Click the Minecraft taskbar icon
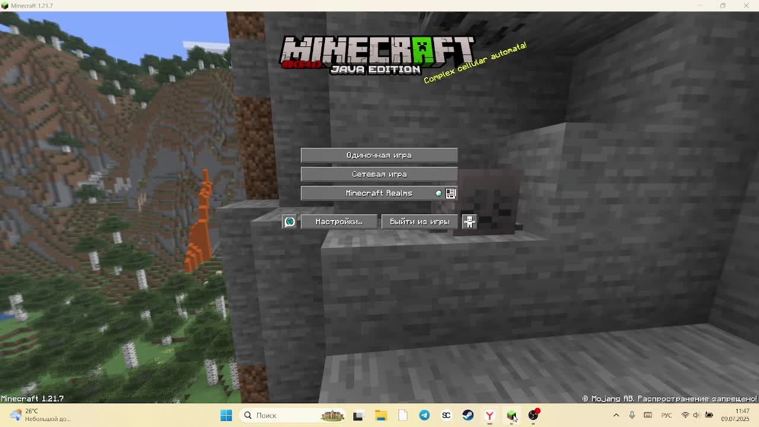The image size is (759, 427). pos(512,415)
